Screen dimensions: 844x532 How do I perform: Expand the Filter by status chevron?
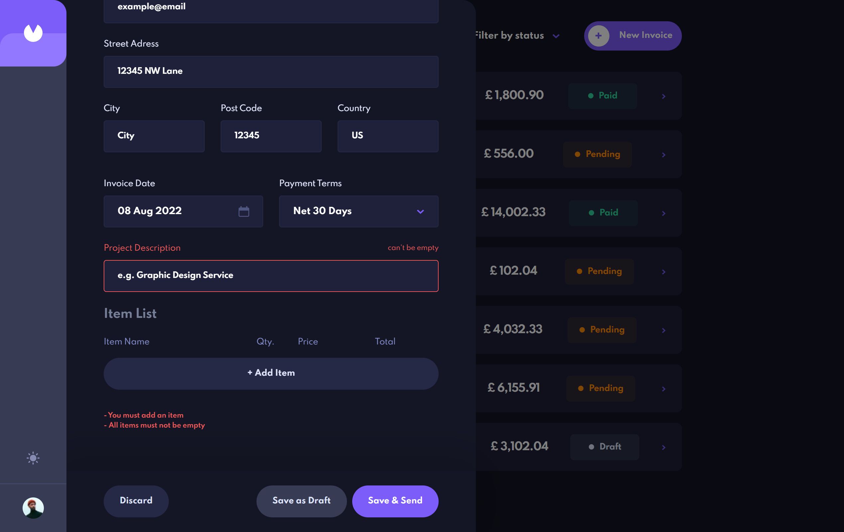click(556, 36)
